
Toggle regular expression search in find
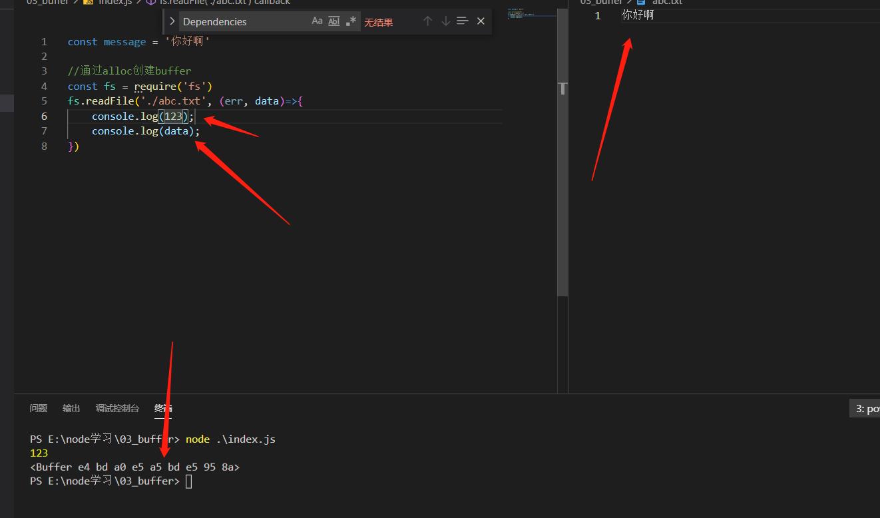tap(351, 21)
